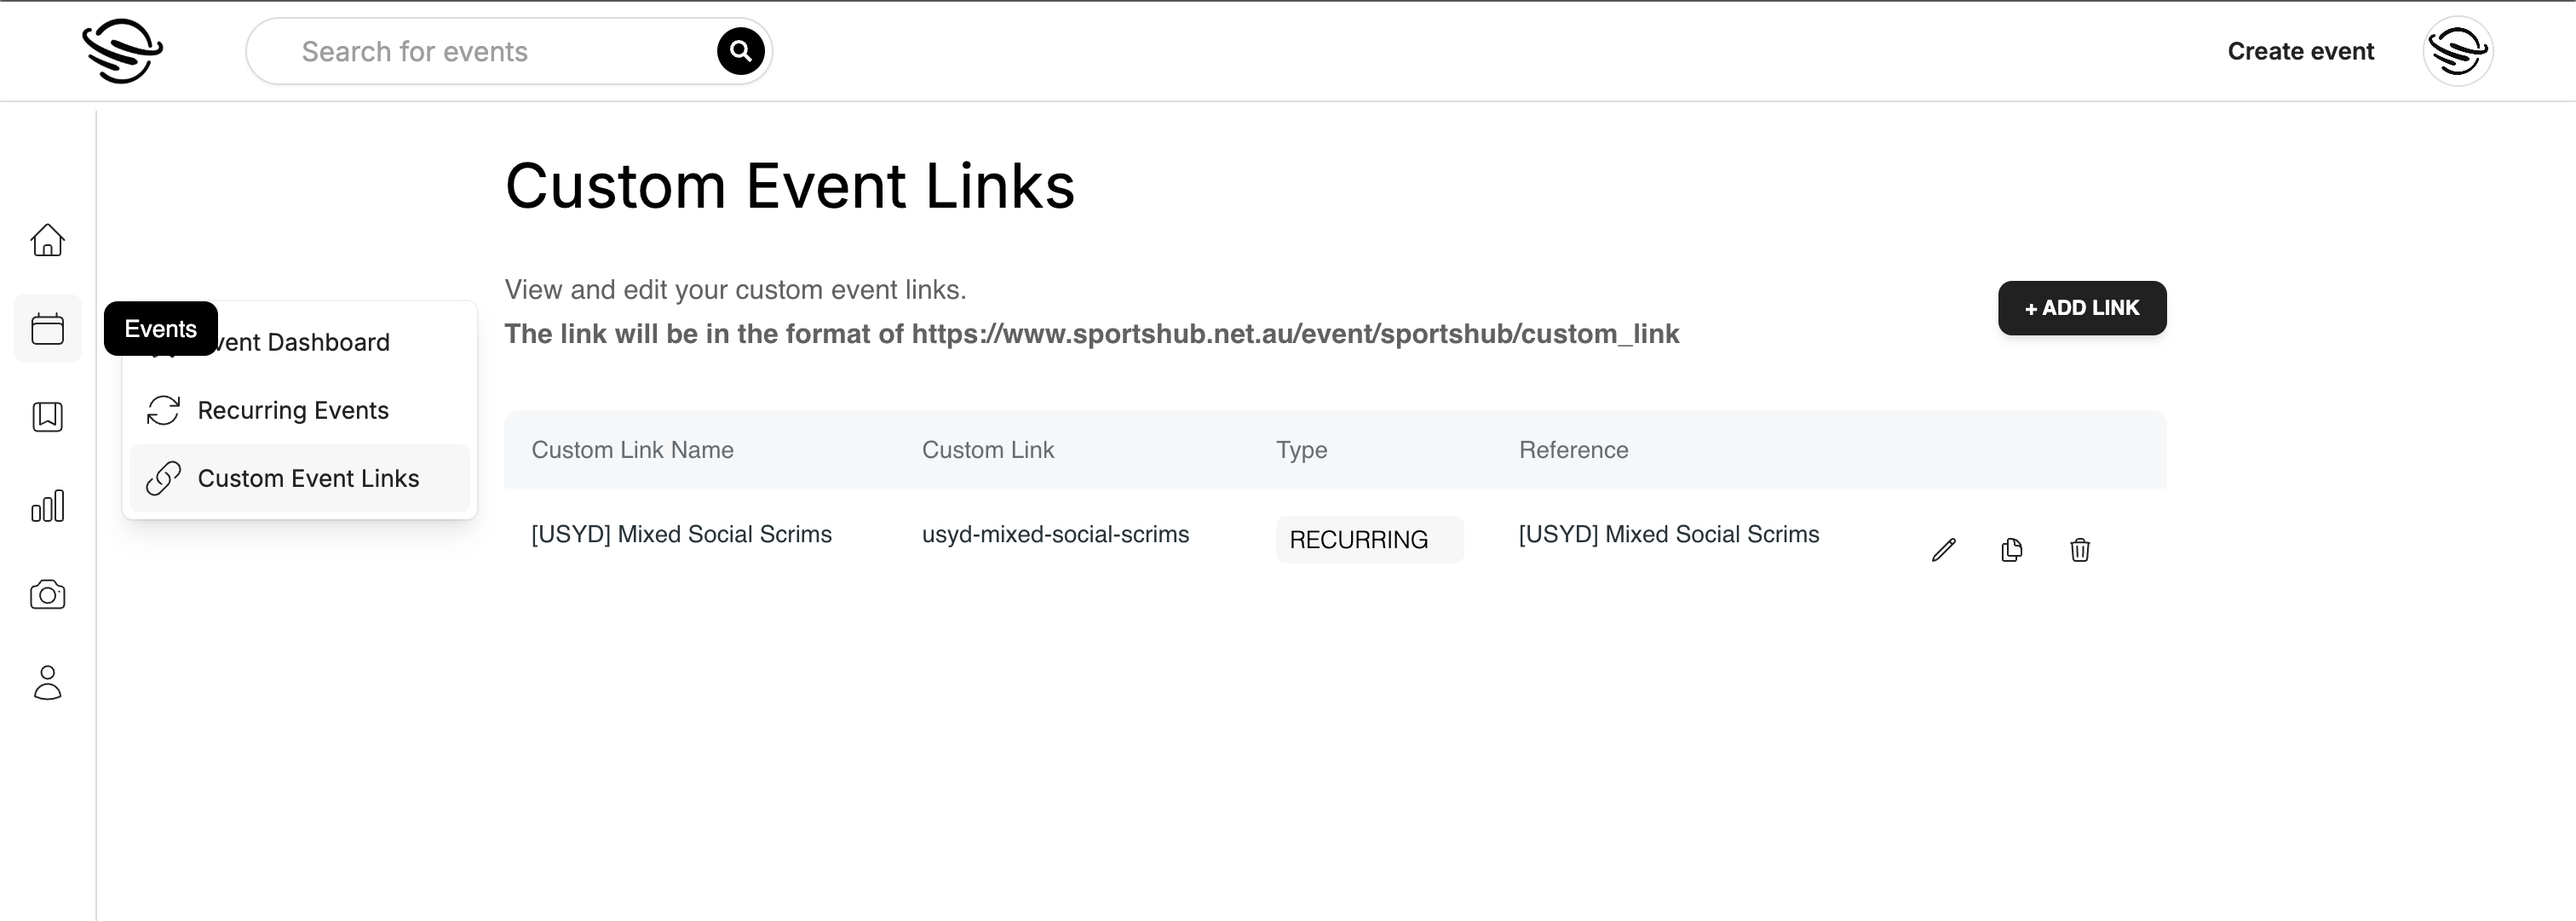
Task: Click the RECURRING type badge
Action: (1369, 540)
